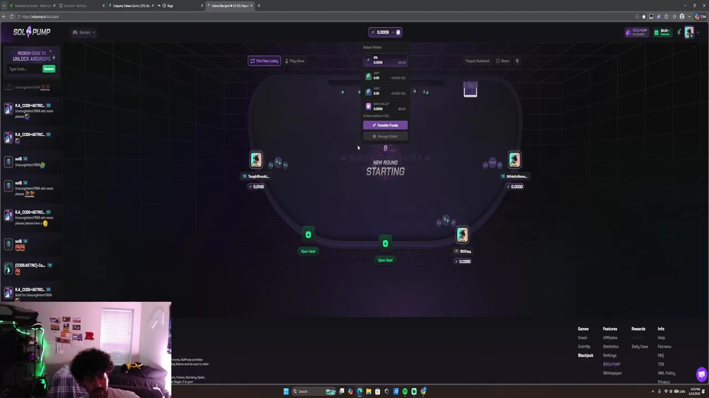Open the Games dropdown menu
The height and width of the screenshot is (398, 709).
coord(84,32)
